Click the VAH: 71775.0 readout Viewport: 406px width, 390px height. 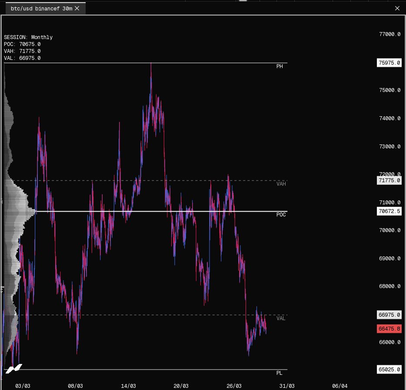(22, 51)
